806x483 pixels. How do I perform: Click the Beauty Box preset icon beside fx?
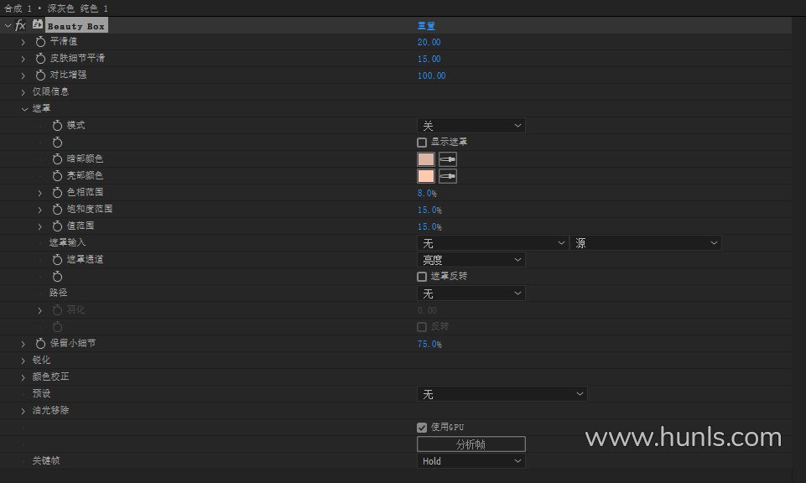[x=38, y=24]
